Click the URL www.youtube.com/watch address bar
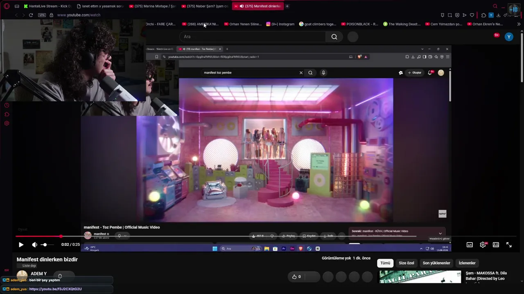Image resolution: width=524 pixels, height=294 pixels. pos(79,15)
